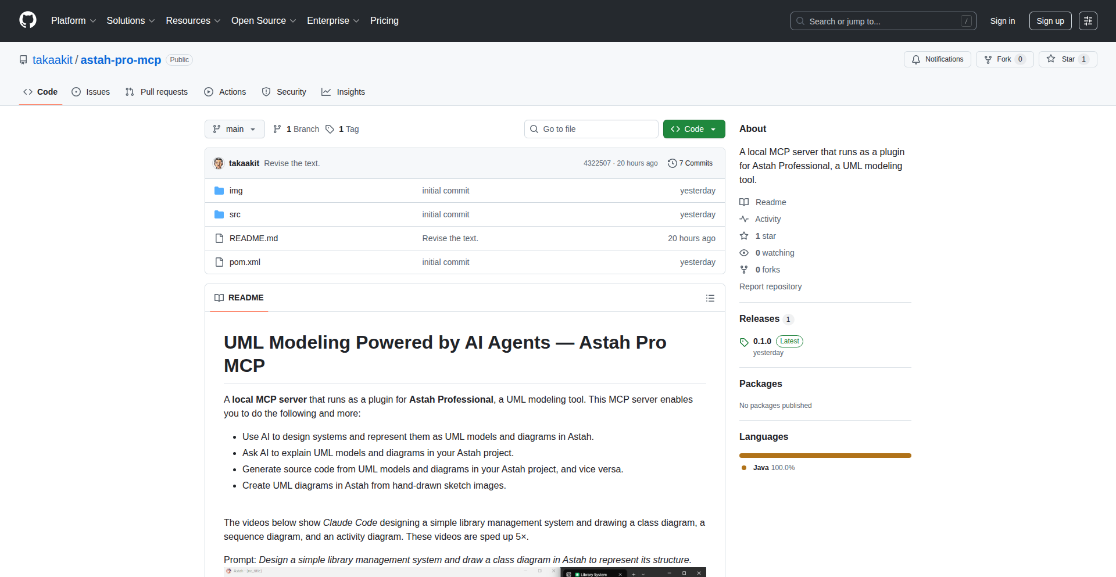
Task: View repository Activity
Action: [x=760, y=219]
